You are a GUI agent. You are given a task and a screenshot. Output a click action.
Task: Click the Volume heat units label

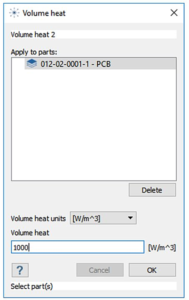tap(38, 218)
